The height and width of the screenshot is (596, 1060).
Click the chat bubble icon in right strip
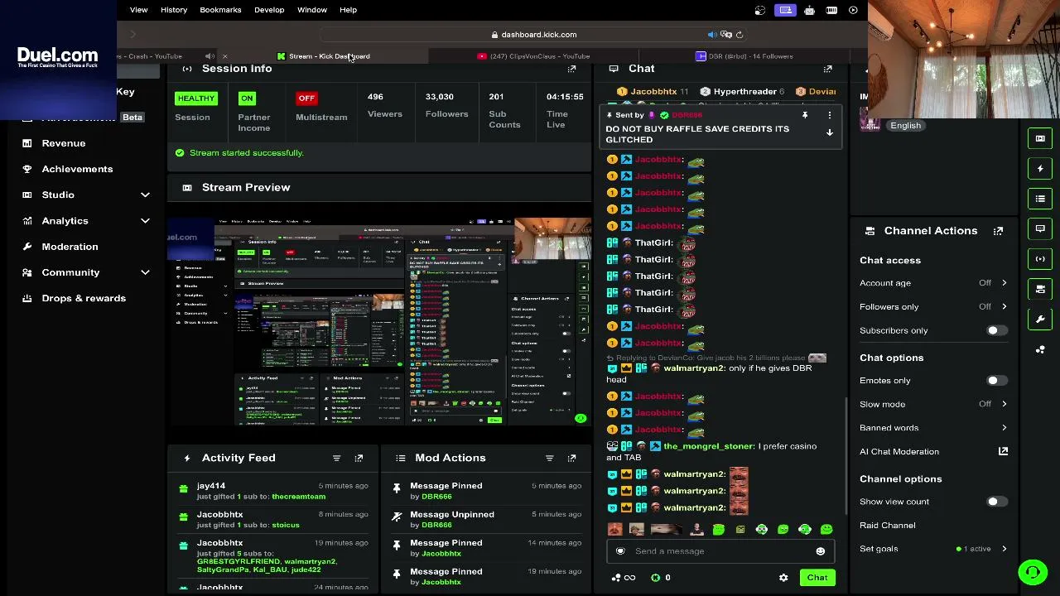click(1040, 228)
